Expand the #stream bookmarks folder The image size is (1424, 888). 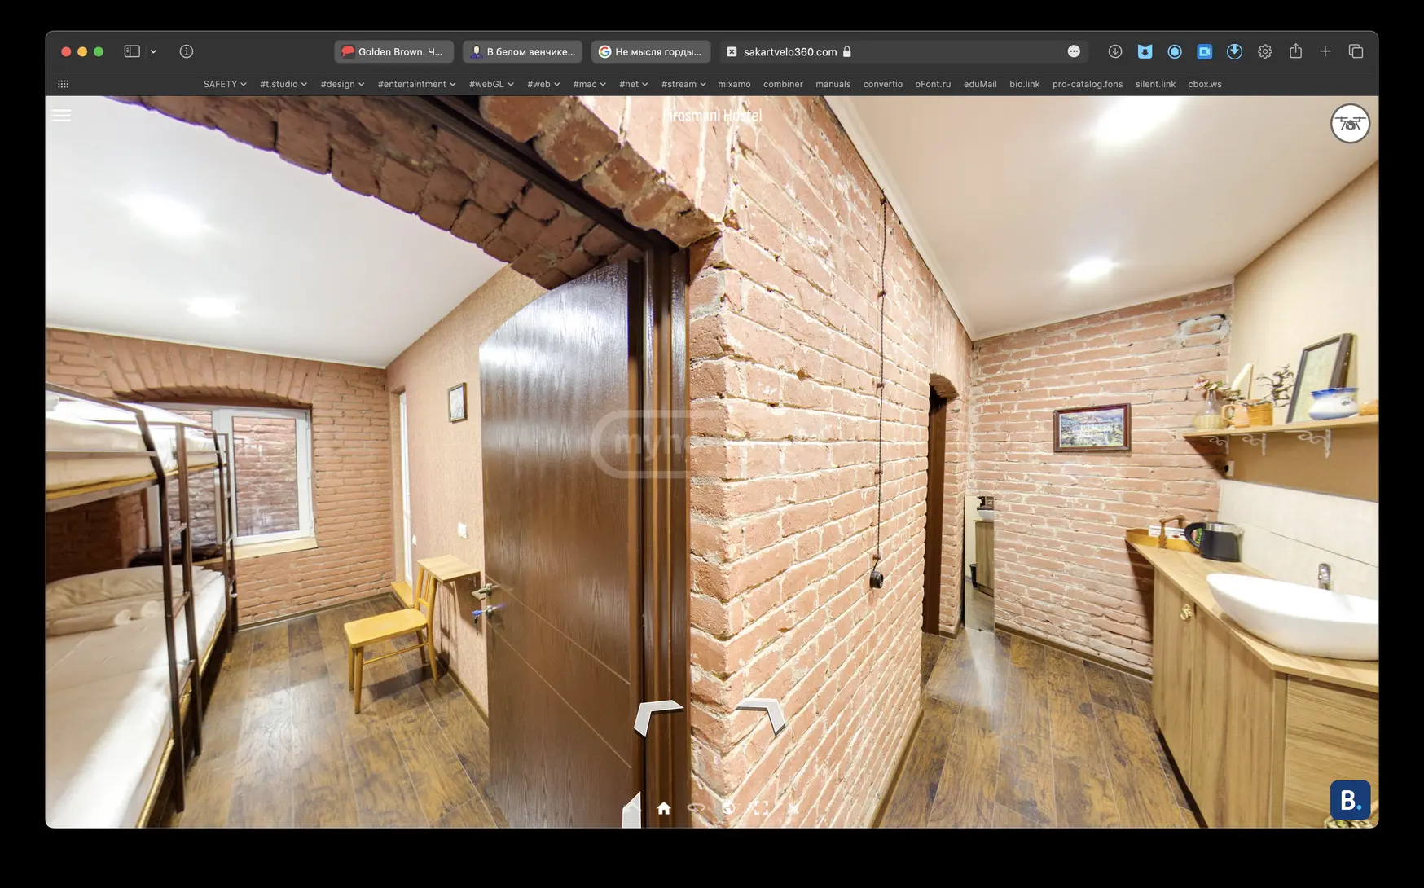(x=683, y=84)
